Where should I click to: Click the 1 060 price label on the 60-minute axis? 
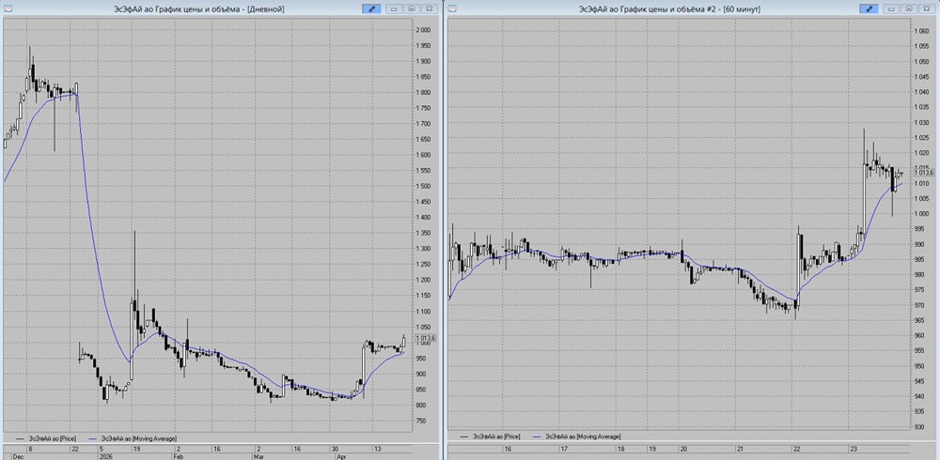point(919,31)
